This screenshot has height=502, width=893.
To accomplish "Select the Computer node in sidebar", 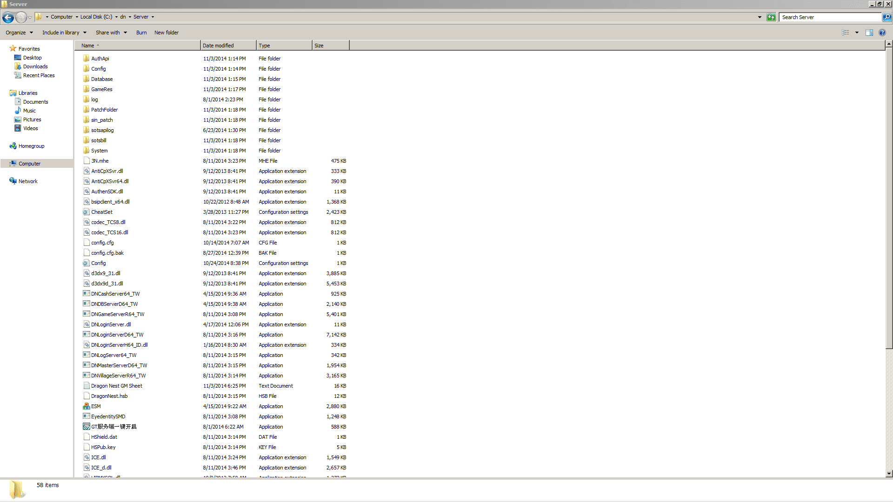I will (29, 163).
